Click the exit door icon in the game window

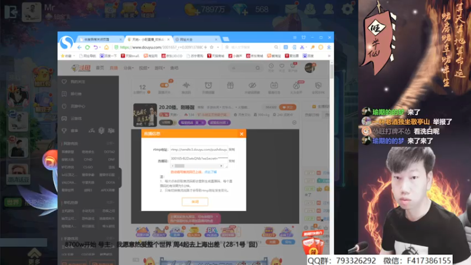point(11,12)
